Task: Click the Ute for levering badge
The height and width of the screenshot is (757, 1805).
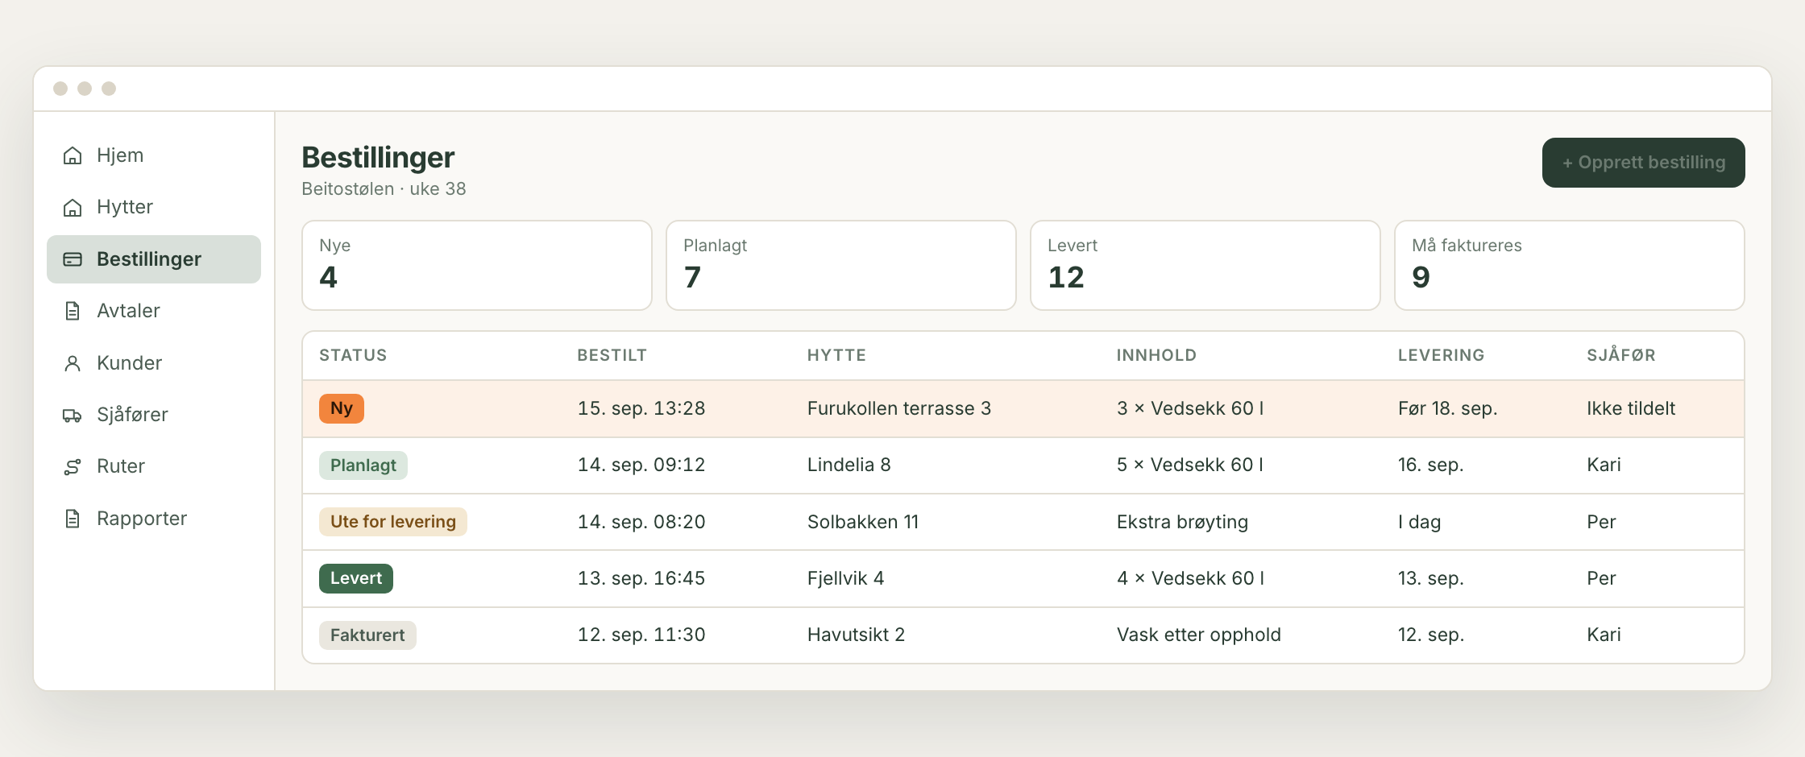Action: tap(393, 522)
